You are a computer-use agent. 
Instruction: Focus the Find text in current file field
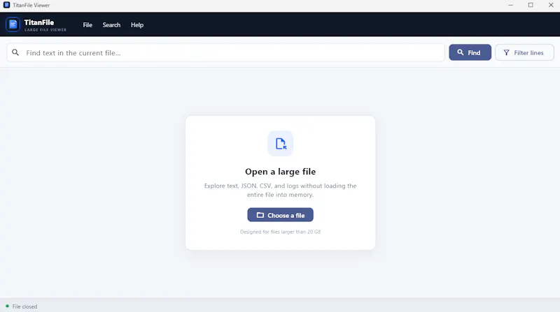pyautogui.click(x=225, y=53)
